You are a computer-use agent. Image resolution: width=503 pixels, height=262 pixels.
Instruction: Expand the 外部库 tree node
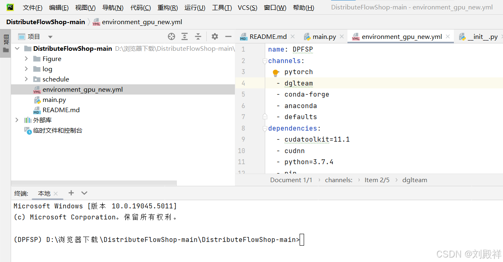tap(16, 120)
